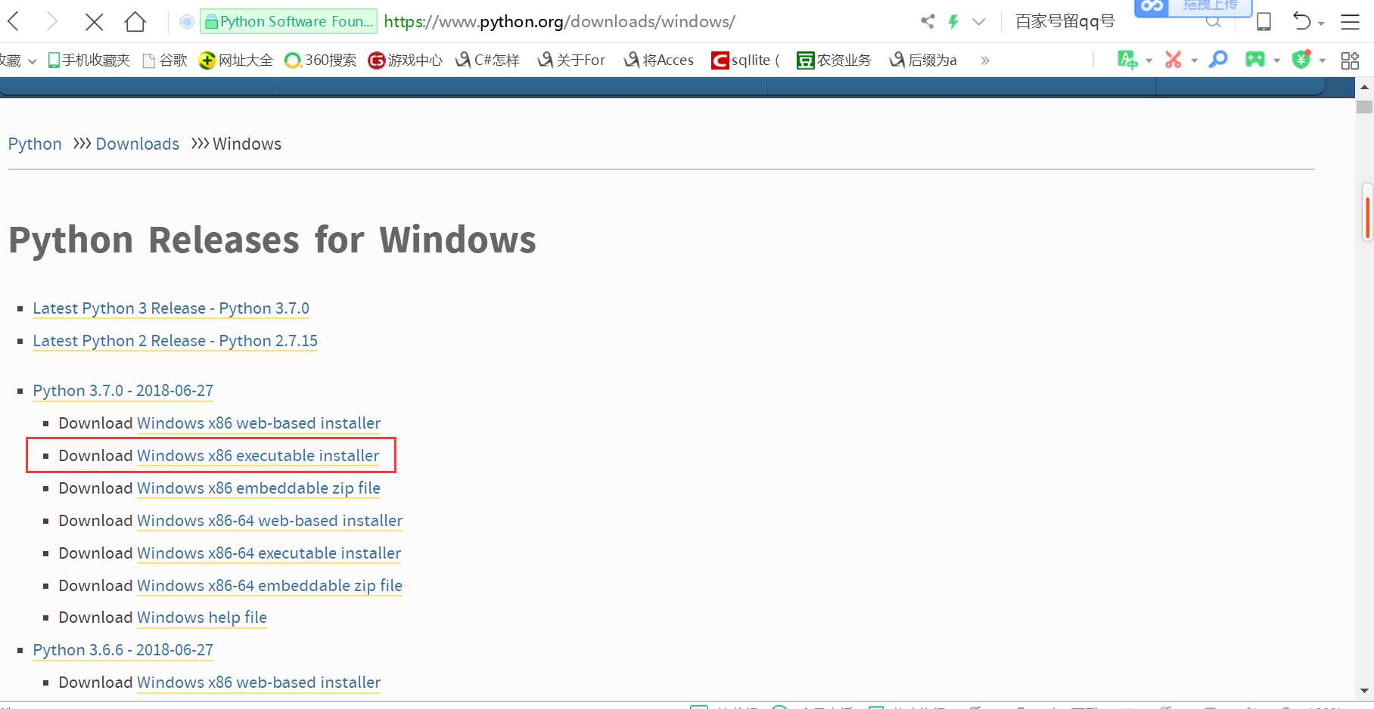Open the mobile phone view icon
1374x709 pixels.
click(x=1264, y=21)
